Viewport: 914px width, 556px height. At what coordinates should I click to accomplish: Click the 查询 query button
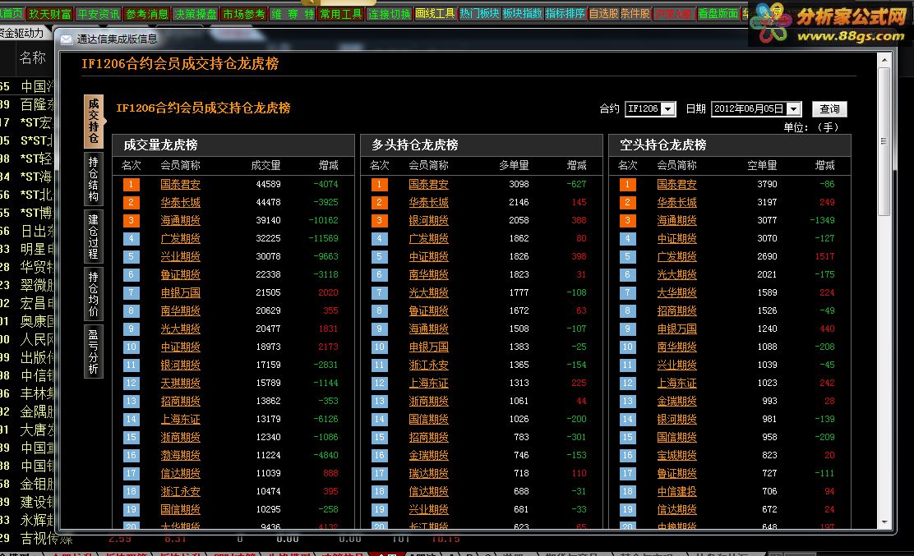point(829,109)
